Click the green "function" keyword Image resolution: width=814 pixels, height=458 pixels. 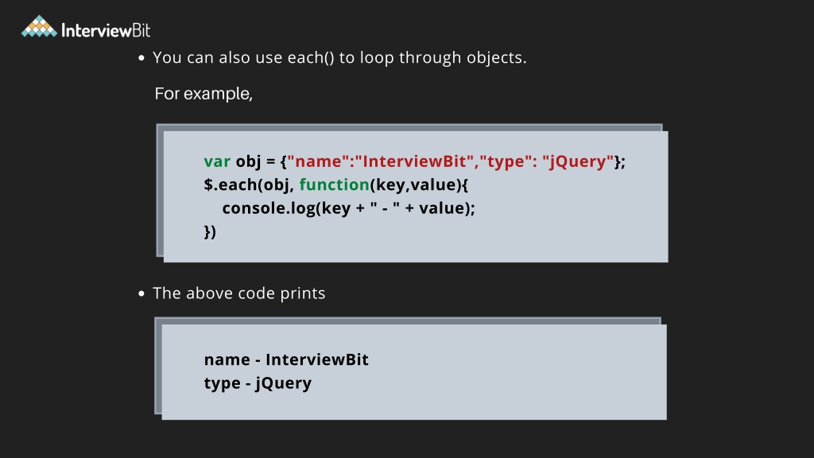[335, 184]
